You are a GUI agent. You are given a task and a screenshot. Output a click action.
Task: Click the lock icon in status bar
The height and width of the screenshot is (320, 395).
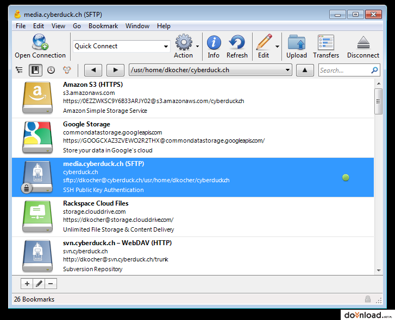coord(368,299)
